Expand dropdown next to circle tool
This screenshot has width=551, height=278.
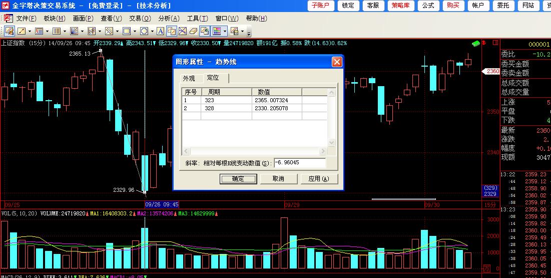tap(152, 32)
